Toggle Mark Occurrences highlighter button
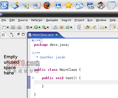Screen dimensions: 118x98 [x=113, y=27]
